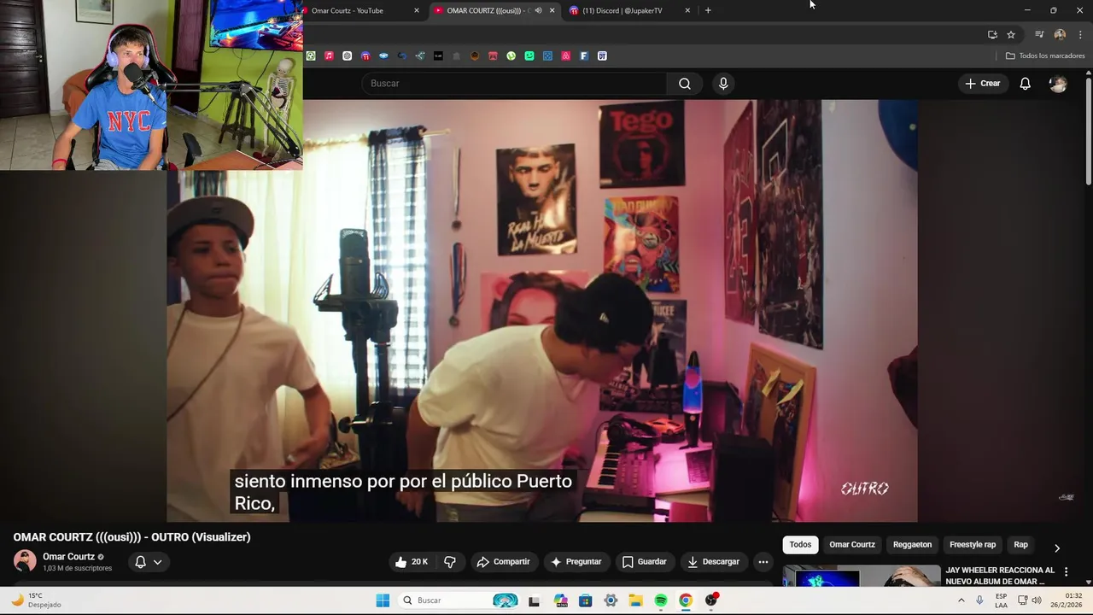Open Chrome three-dot menu
The width and height of the screenshot is (1093, 615).
(x=1081, y=34)
